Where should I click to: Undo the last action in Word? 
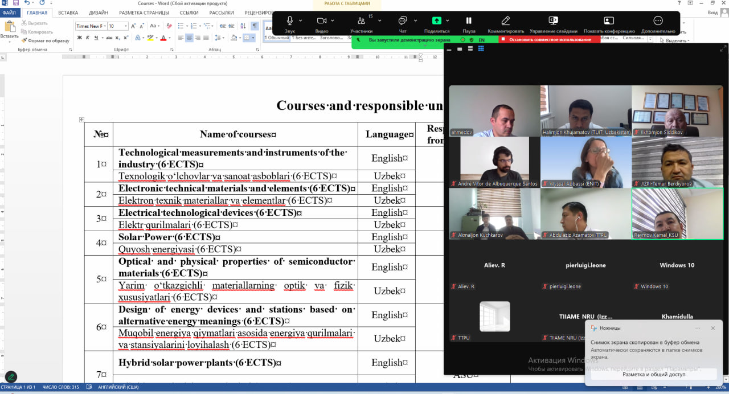click(x=26, y=3)
